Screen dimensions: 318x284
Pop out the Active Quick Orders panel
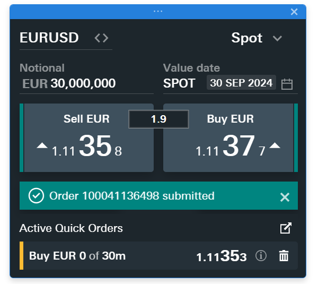(285, 228)
